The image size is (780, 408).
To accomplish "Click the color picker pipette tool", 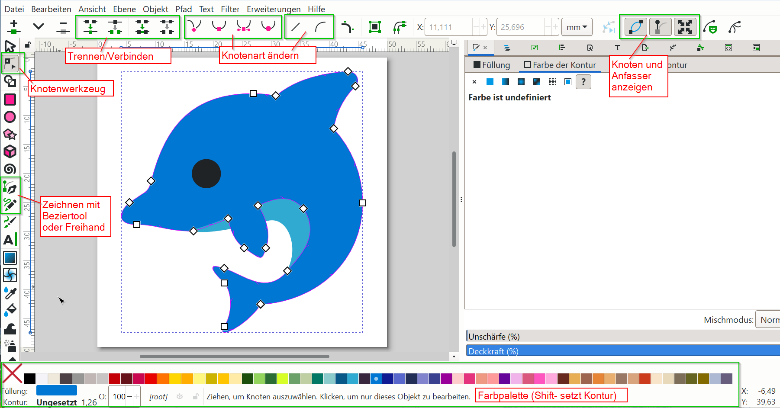I will click(10, 293).
